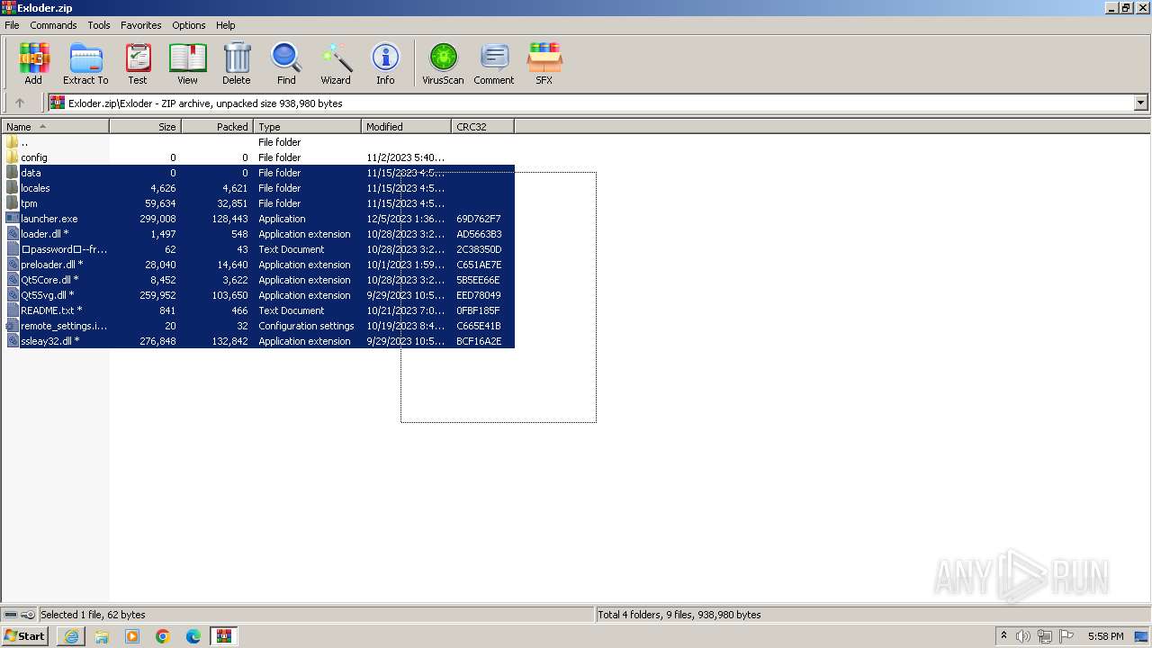Select the launcher.exe file
Image resolution: width=1152 pixels, height=648 pixels.
pos(257,219)
